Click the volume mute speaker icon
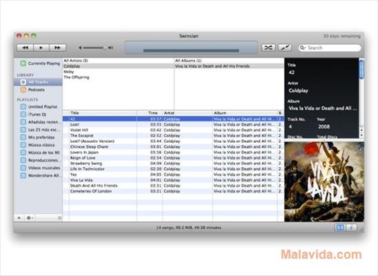This screenshot has width=378, height=276. (x=80, y=48)
